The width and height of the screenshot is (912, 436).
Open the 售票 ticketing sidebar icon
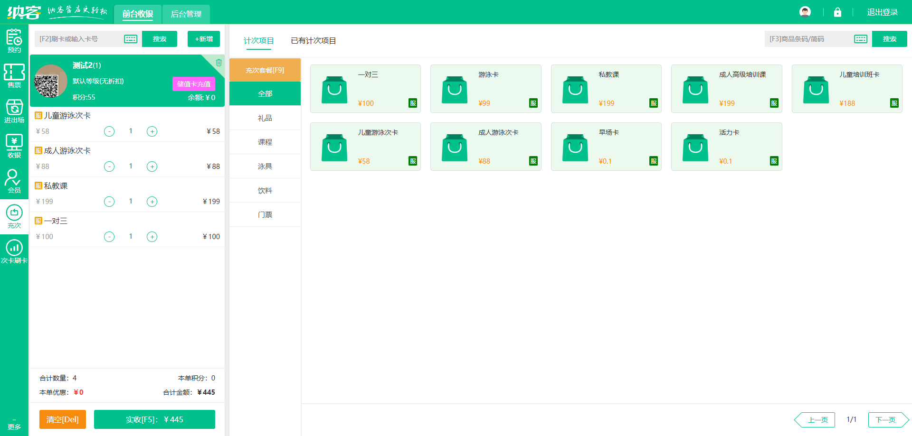(x=14, y=76)
